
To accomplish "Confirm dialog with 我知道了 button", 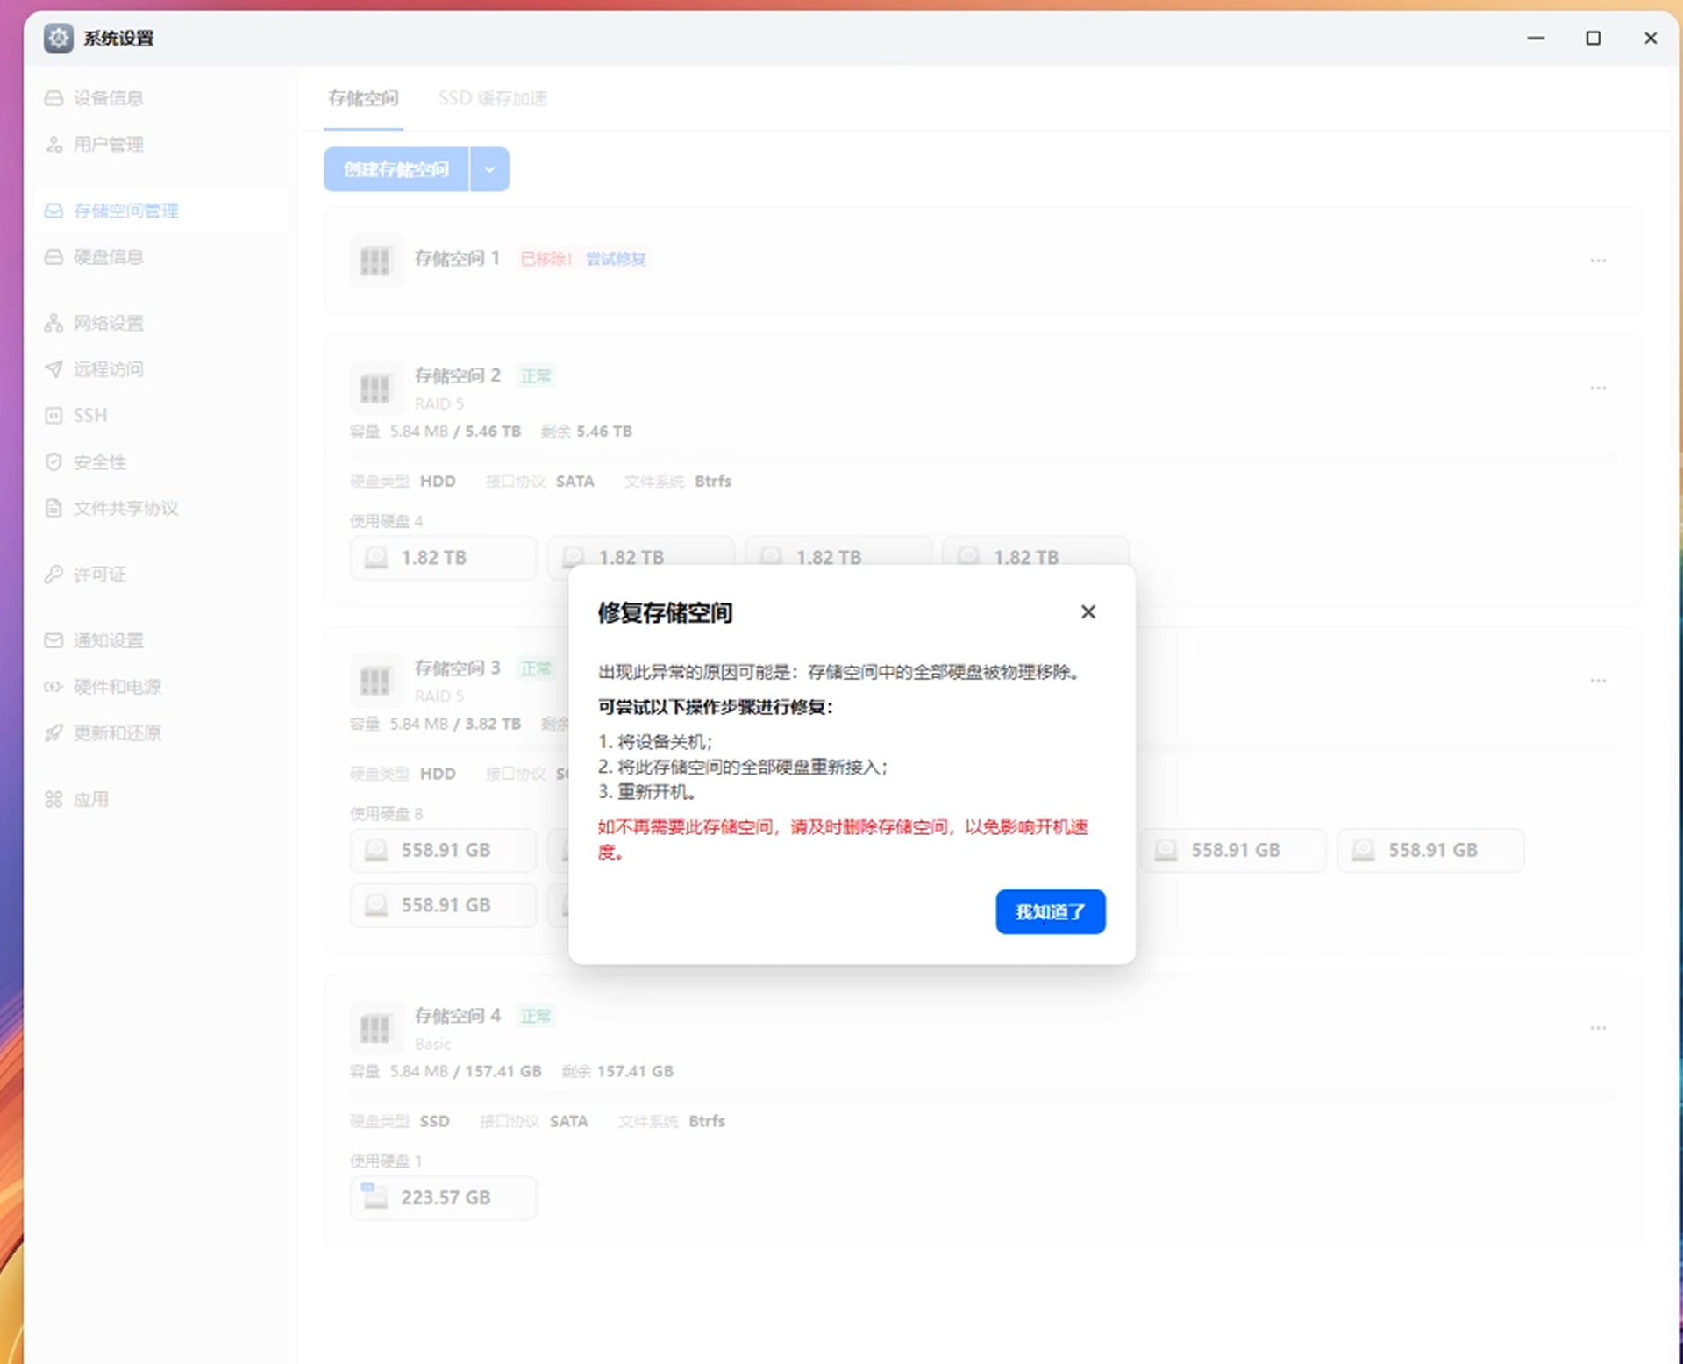I will click(1050, 911).
